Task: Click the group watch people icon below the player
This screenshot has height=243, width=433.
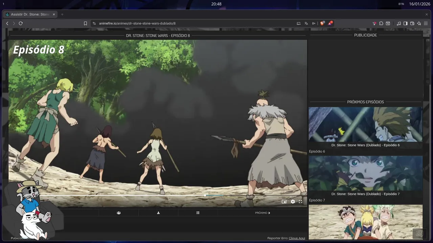Action: (x=119, y=213)
